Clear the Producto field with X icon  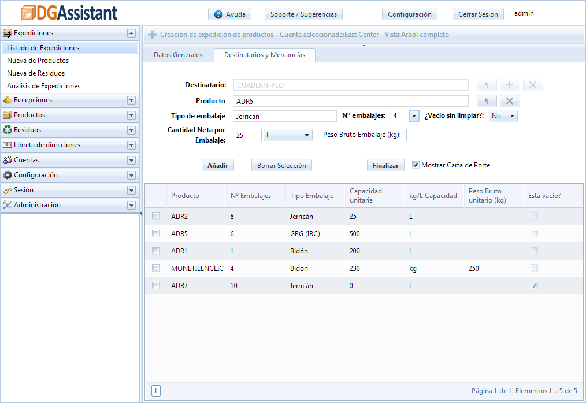point(510,101)
